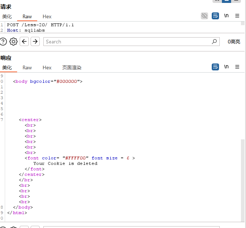Toggle word wrap icon in request panel

pyautogui.click(x=215, y=16)
